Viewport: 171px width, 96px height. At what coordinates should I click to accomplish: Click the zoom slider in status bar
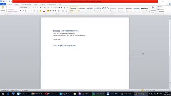coord(163,90)
